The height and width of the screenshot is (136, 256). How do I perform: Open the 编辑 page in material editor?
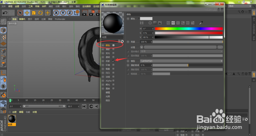tap(108, 92)
